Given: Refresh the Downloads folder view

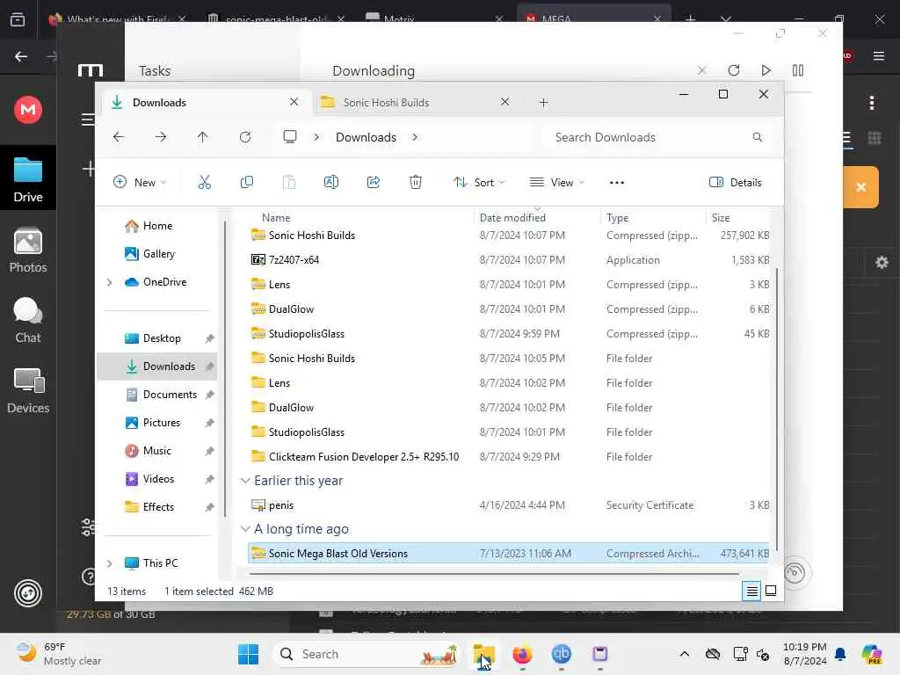Looking at the screenshot, I should [x=245, y=136].
